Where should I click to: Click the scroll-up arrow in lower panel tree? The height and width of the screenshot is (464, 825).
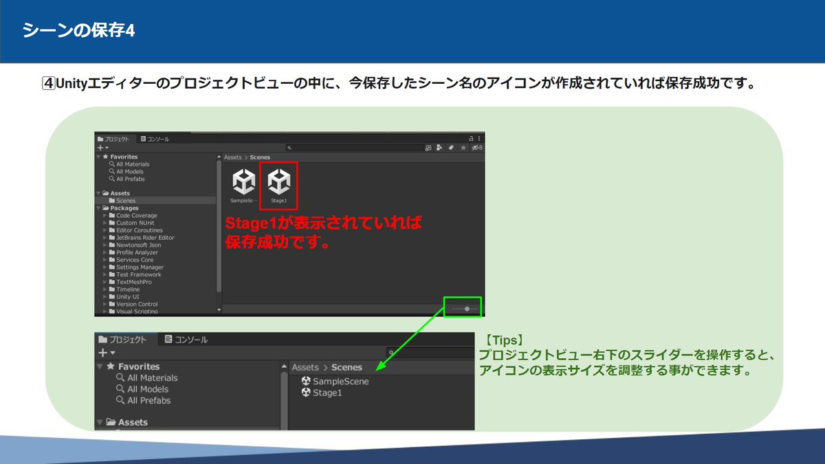point(285,367)
